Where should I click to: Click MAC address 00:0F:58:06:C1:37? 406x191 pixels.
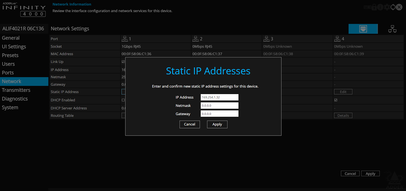pyautogui.click(x=207, y=54)
